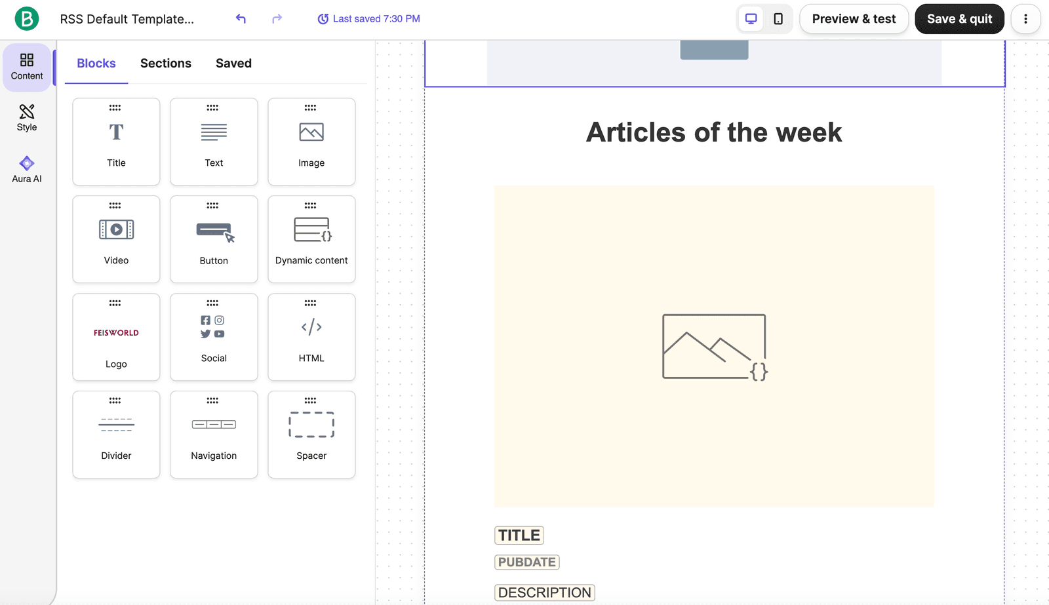Choose the Dynamic content block
Image resolution: width=1049 pixels, height=605 pixels.
[x=311, y=239]
